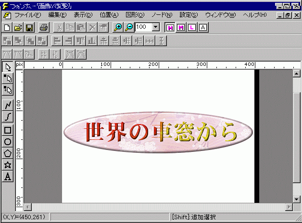Expand the zoom percentage dropdown

[x=155, y=27]
